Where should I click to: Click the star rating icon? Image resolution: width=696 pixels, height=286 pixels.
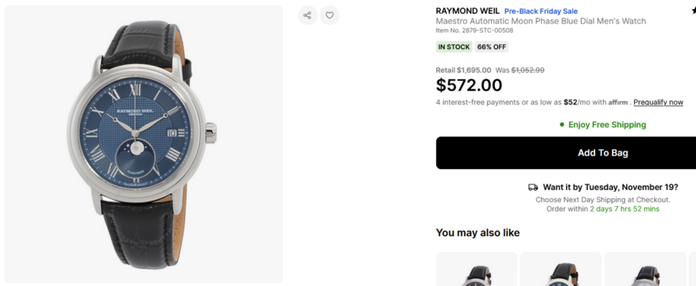tap(693, 11)
